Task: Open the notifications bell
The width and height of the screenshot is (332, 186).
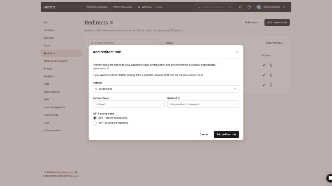Action: (240, 7)
